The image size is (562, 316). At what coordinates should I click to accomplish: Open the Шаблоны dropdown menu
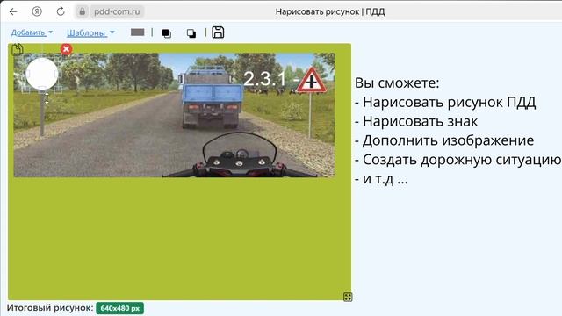point(90,33)
